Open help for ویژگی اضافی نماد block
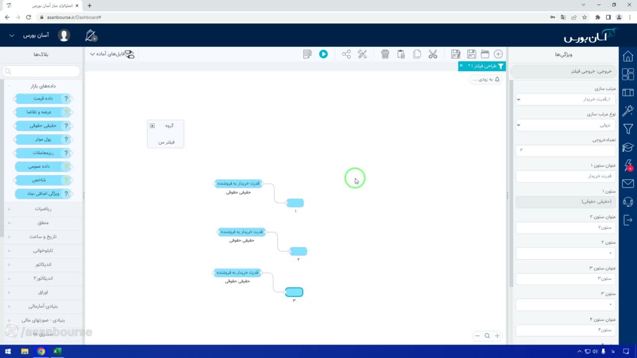The width and height of the screenshot is (637, 358). [66, 193]
